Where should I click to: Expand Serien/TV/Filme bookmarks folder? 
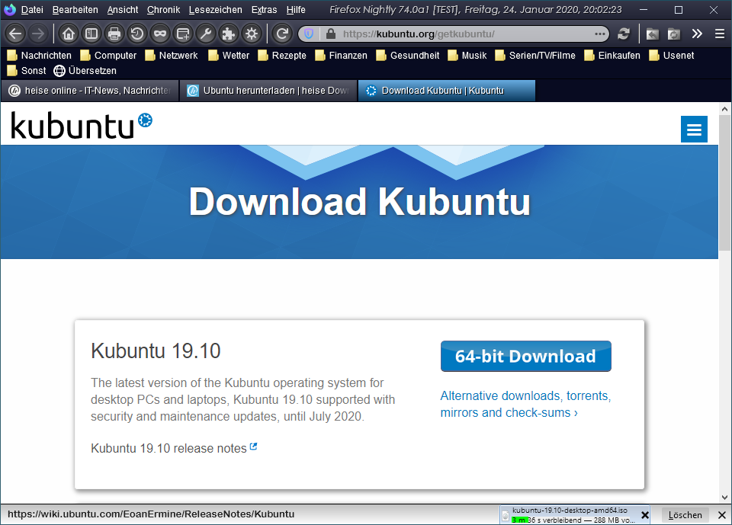535,56
